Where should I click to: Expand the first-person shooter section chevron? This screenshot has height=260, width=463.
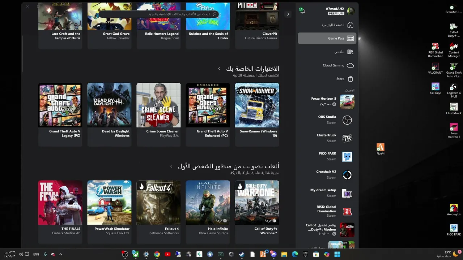point(171,166)
